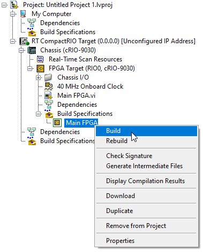The image size is (203, 252).
Task: Select 'Real-Time Scan Resources' label
Action: pos(86,59)
